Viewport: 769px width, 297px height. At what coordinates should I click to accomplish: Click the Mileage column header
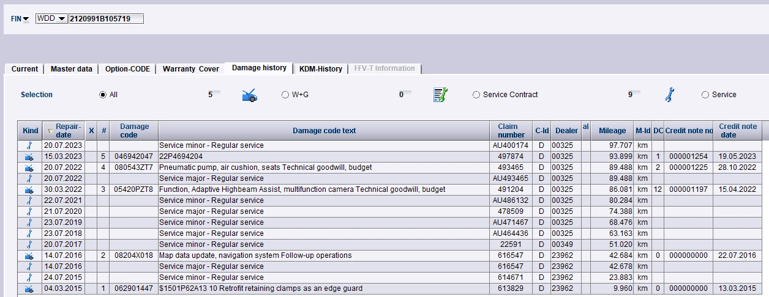[612, 130]
